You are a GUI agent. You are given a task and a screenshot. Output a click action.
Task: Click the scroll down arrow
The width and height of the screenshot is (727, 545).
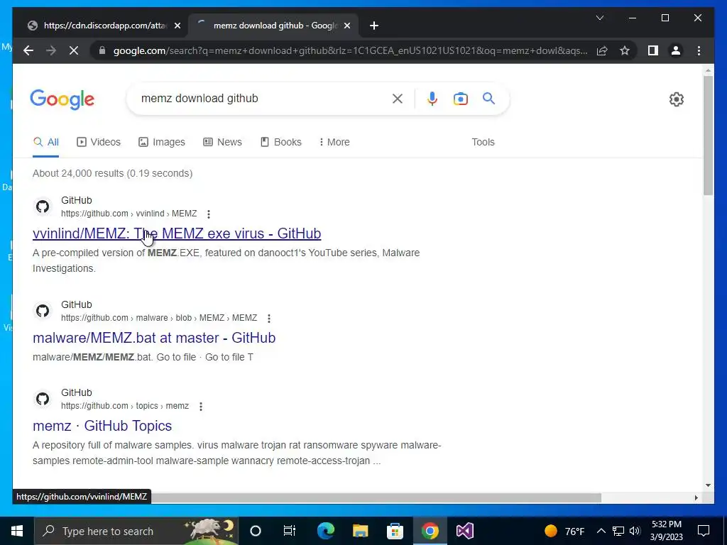(x=708, y=485)
